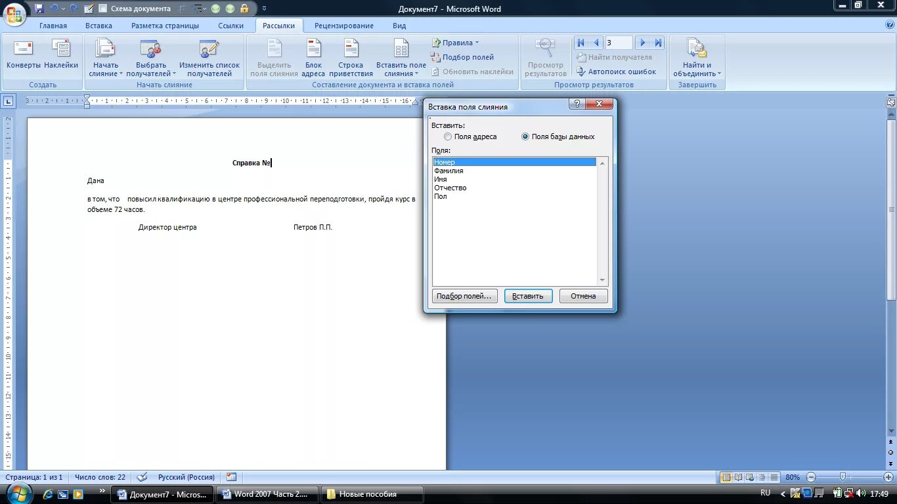Insert Строка приветствия greeting line
The image size is (897, 504).
point(351,58)
